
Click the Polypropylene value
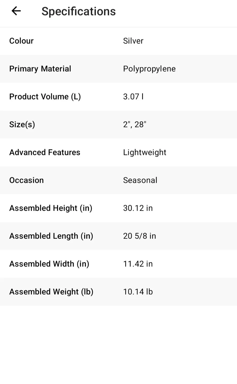[x=149, y=69]
